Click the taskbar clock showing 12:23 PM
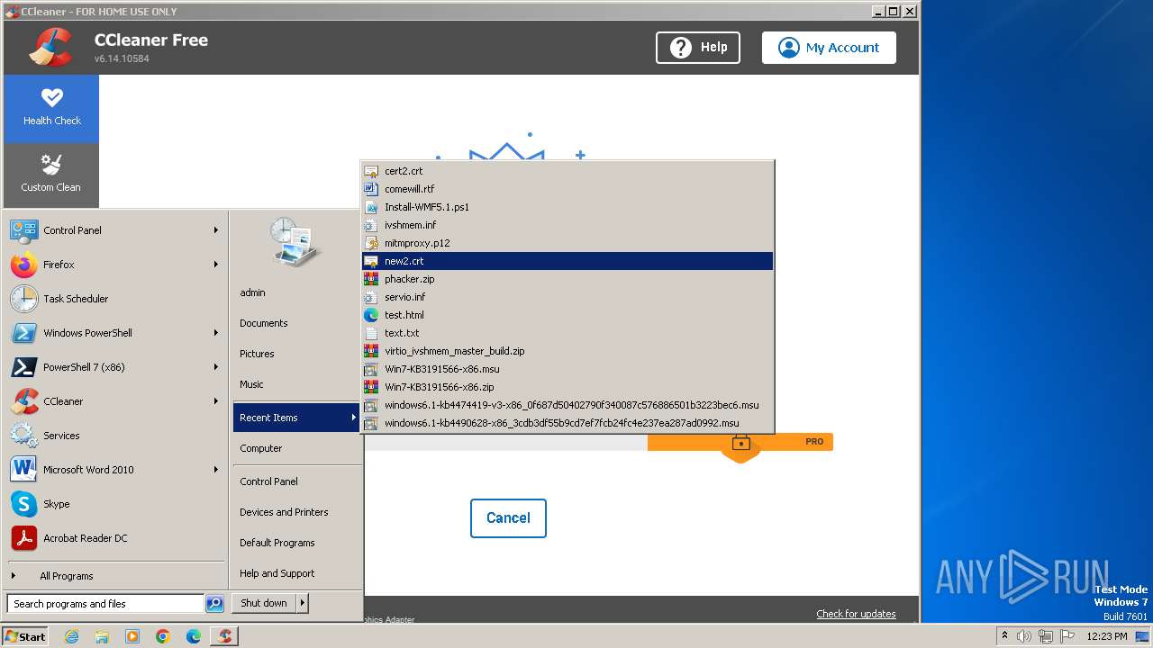 click(1107, 636)
